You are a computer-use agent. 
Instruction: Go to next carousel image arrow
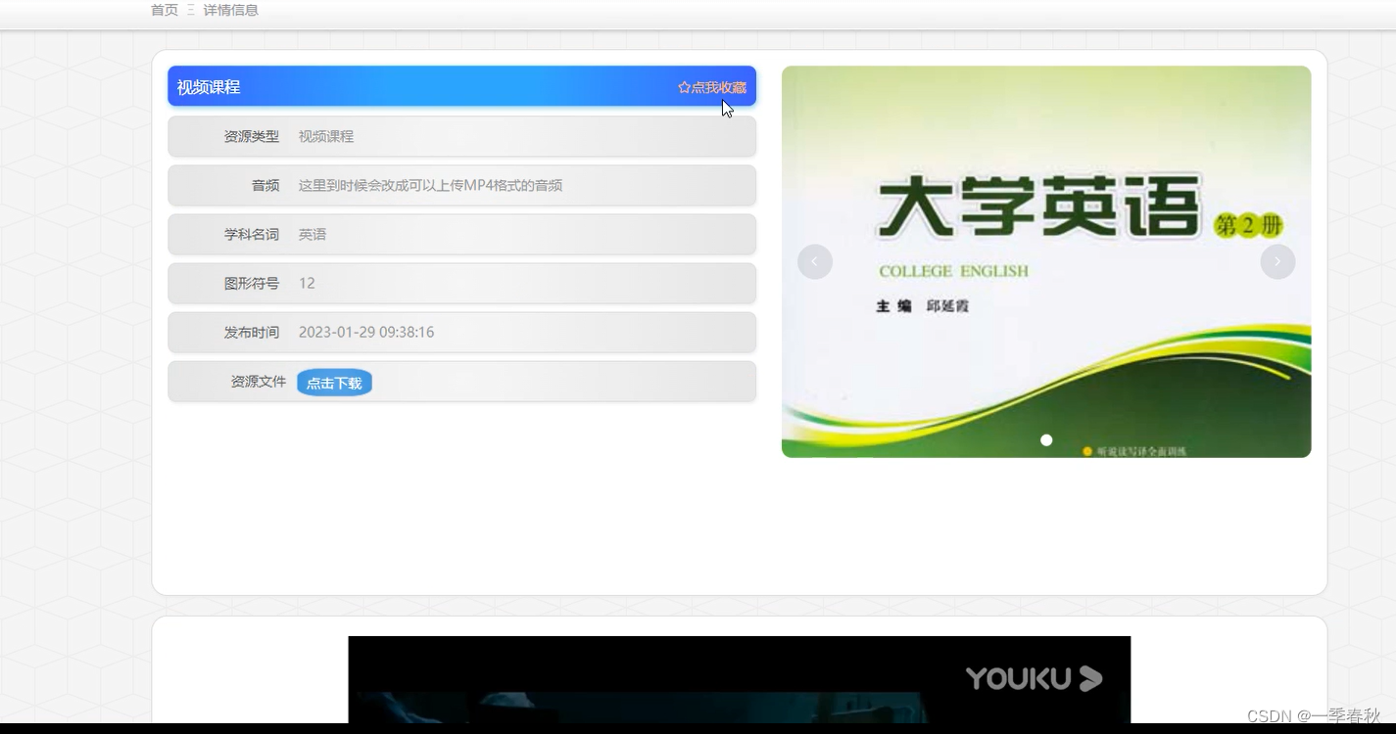click(1277, 261)
